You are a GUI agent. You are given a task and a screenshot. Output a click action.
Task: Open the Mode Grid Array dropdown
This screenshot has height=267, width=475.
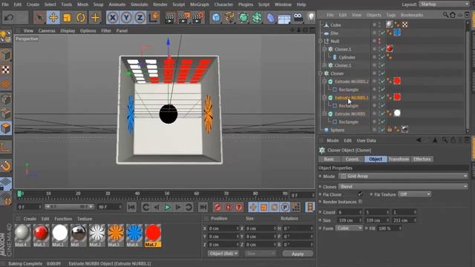[x=403, y=176]
